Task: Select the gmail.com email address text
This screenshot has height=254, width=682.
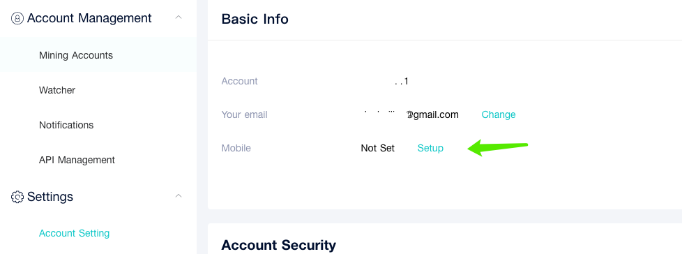Action: click(411, 114)
